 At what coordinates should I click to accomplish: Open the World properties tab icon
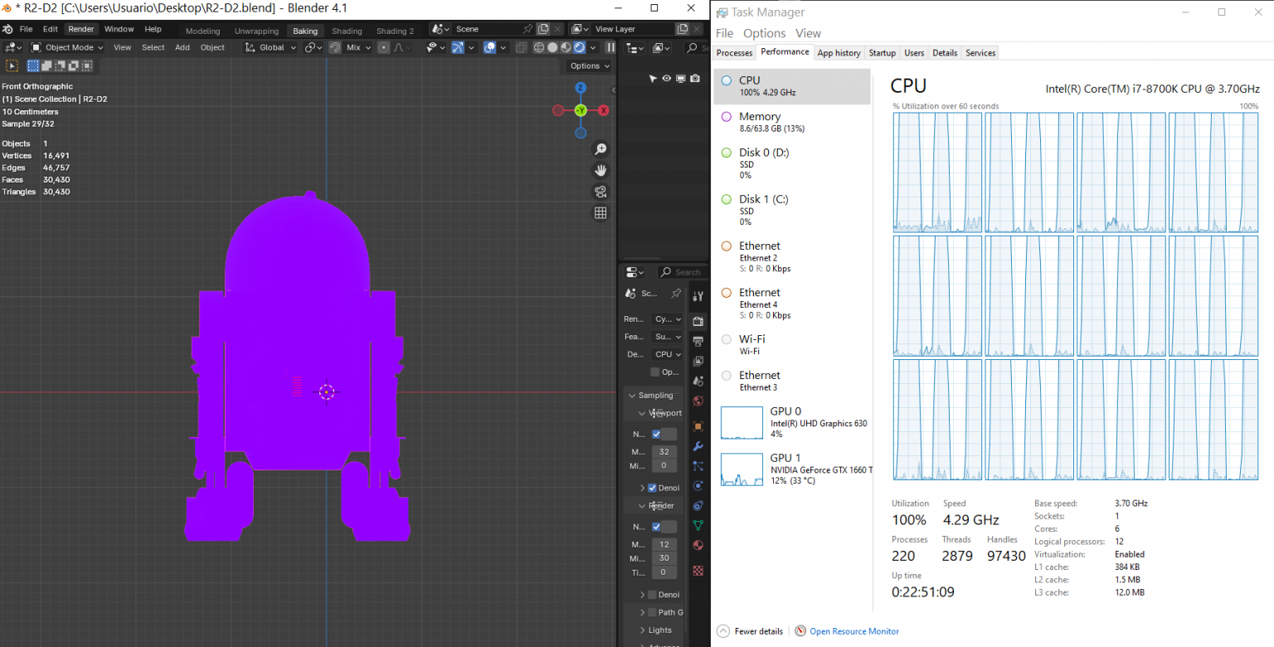[x=698, y=401]
